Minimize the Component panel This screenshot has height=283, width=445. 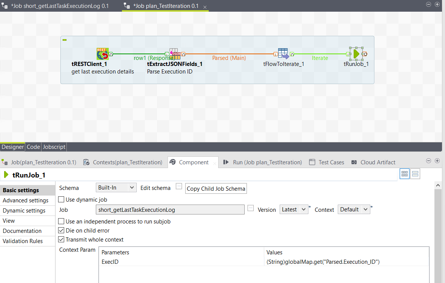428,161
